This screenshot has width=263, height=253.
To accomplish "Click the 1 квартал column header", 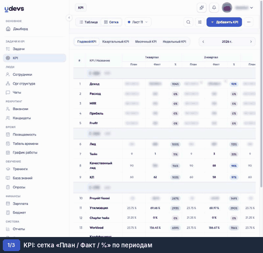I will pos(152,57).
